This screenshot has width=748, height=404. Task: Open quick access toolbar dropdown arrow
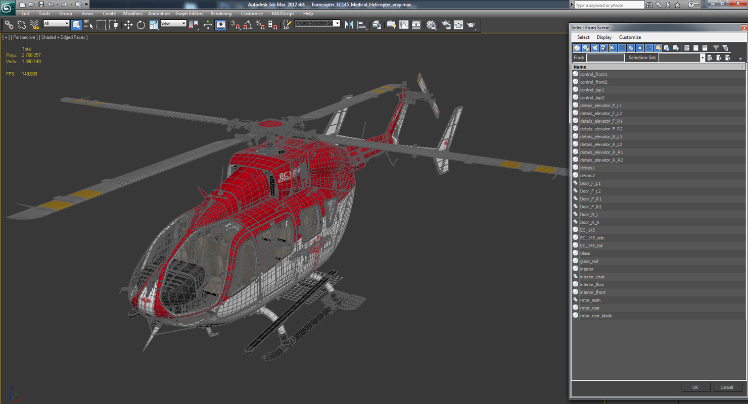[86, 5]
